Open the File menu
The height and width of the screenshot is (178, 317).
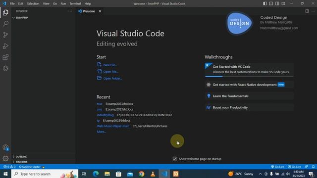coord(12,3)
